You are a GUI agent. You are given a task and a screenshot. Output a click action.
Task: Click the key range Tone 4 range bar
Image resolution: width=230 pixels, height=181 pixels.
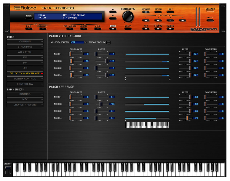pyautogui.click(x=147, y=118)
